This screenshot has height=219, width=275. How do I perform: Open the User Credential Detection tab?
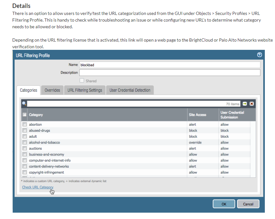pos(130,90)
